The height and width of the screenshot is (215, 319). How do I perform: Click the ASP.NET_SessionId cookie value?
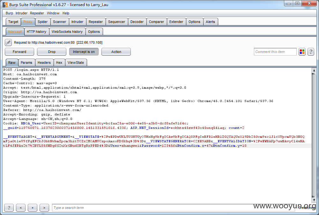[197, 128]
